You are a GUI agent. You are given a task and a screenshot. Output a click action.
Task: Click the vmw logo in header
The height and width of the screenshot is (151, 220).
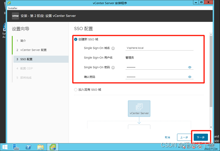[15, 16]
